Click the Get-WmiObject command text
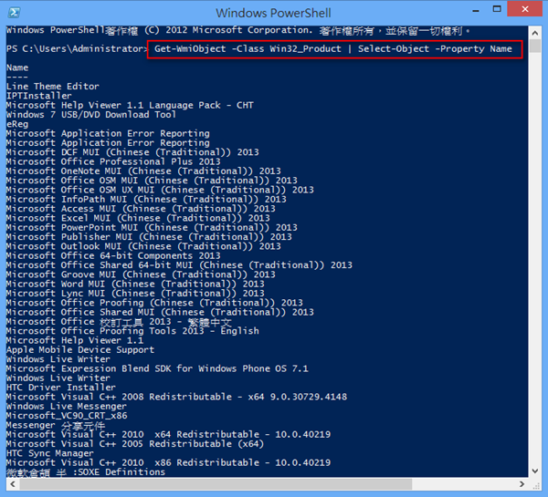This screenshot has width=548, height=497. (333, 49)
